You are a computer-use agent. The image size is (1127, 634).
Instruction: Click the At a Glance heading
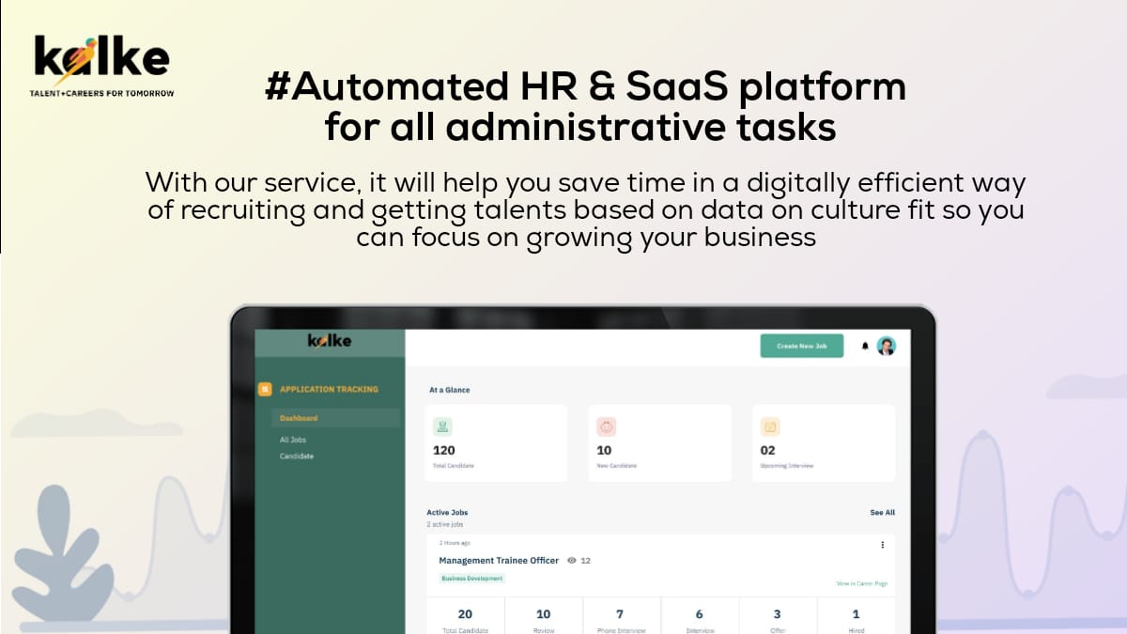449,390
